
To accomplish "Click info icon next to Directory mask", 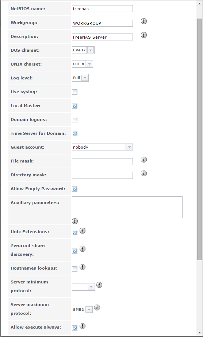I will click(x=144, y=173).
